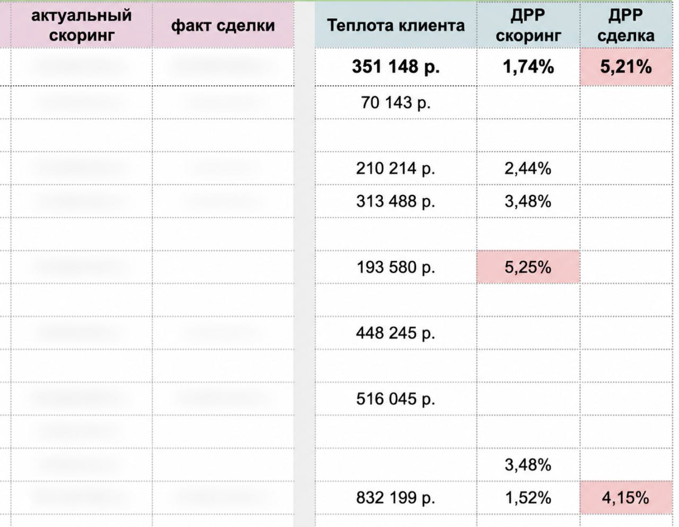Click the "Теплота клиента" header cell
The width and height of the screenshot is (679, 527).
point(396,25)
